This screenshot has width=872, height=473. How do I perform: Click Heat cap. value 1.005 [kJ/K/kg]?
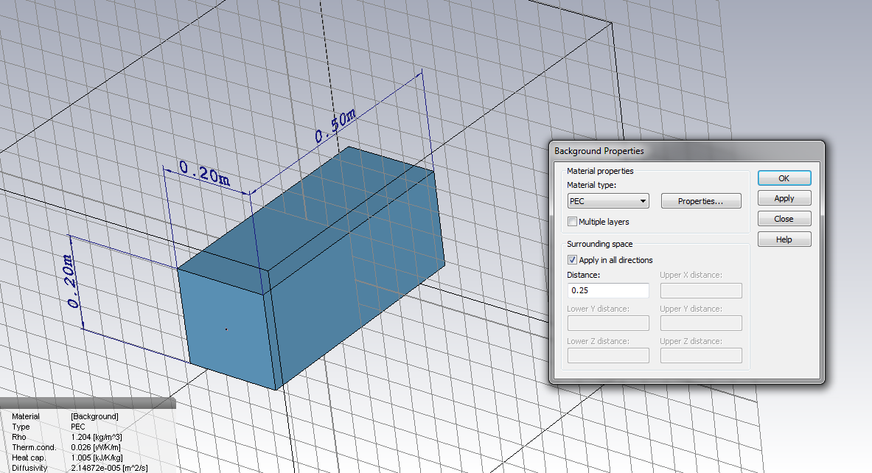pos(97,458)
